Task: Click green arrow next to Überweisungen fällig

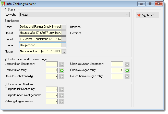Action: 127,70
